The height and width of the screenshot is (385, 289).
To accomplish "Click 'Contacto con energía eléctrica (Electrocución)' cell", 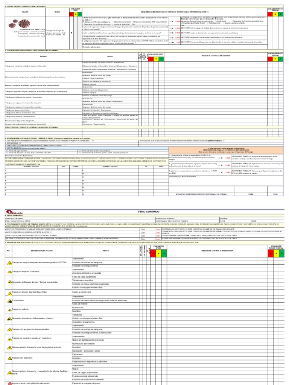I will pos(106,333).
